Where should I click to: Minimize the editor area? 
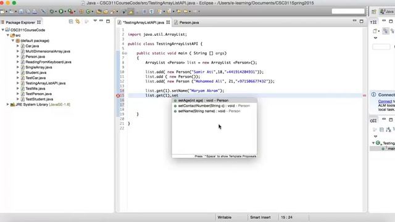pos(354,21)
